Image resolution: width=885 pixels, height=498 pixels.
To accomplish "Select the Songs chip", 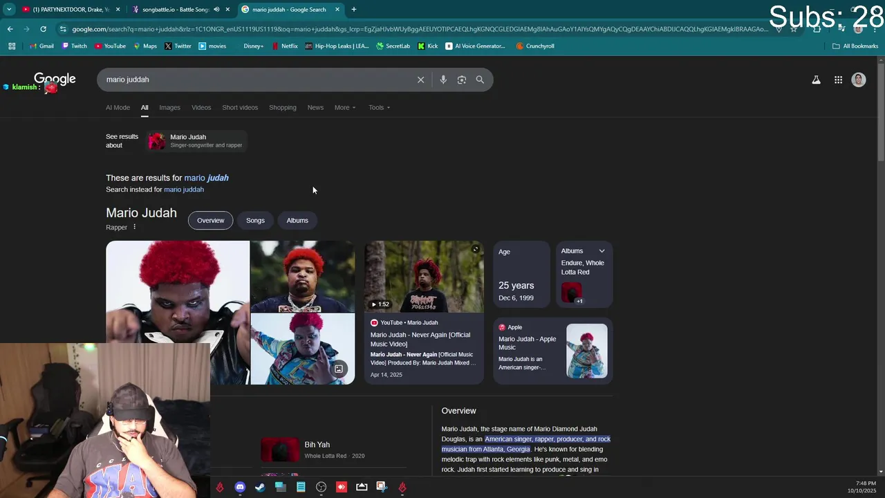I will [255, 221].
